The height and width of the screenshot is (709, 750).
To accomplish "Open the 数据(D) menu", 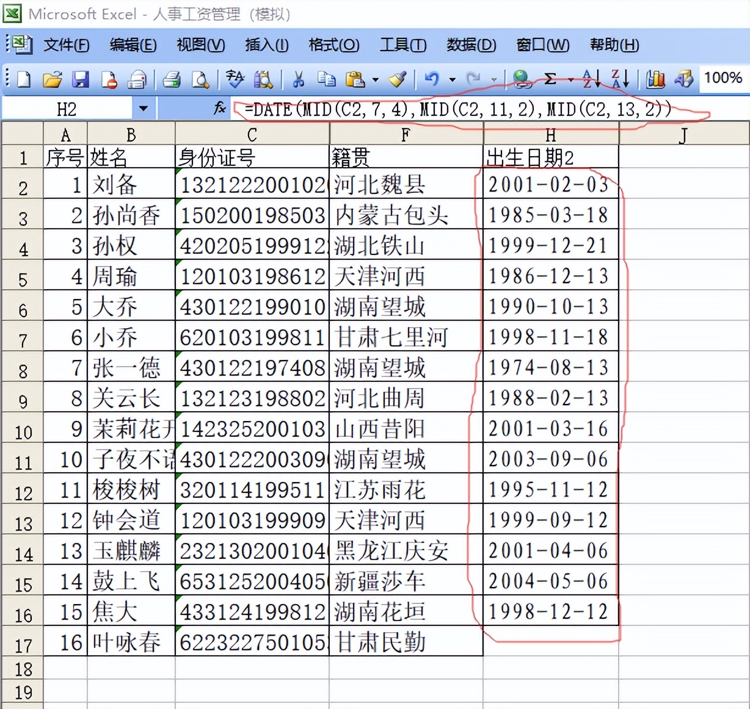I will click(471, 45).
